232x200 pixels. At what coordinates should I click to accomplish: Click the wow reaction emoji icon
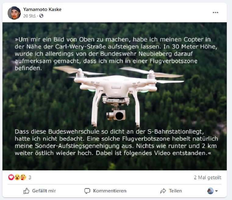17,177
